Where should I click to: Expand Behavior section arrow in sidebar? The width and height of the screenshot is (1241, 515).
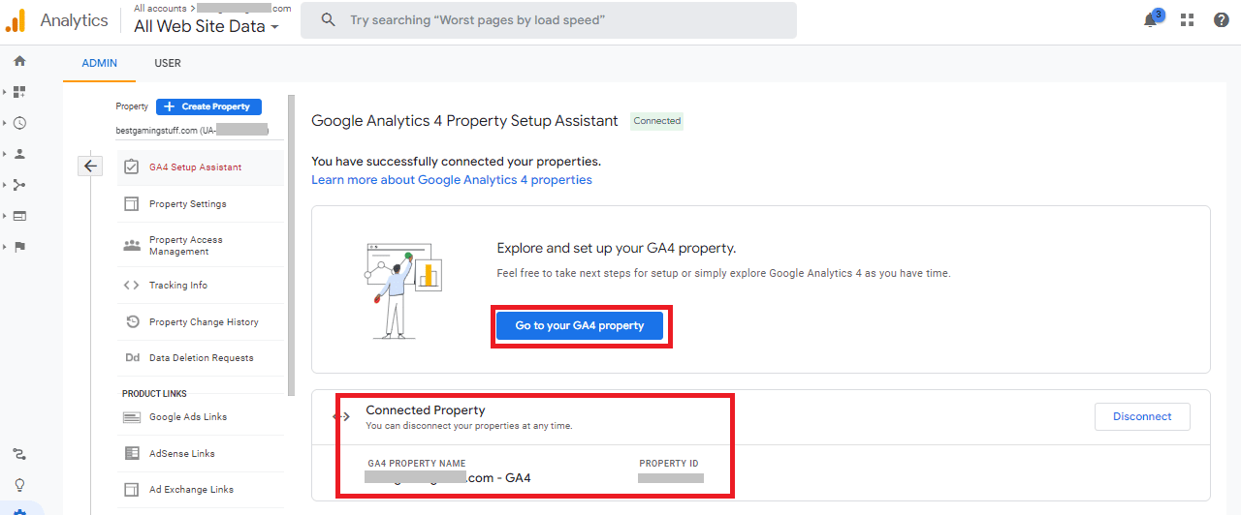[x=5, y=216]
